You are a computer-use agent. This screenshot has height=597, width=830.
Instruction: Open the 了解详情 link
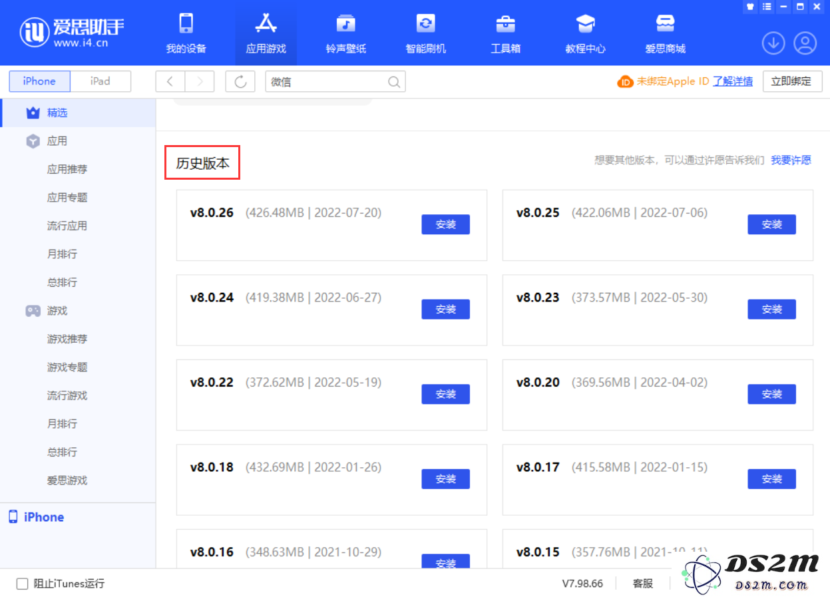(733, 81)
